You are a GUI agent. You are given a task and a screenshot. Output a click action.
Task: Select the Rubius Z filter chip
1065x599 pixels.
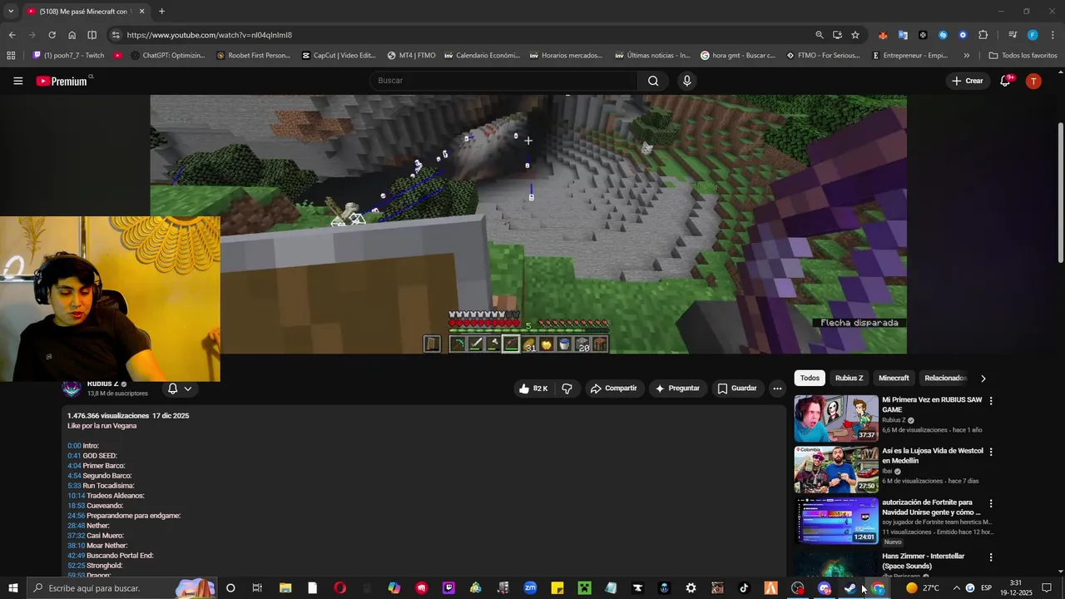click(849, 379)
